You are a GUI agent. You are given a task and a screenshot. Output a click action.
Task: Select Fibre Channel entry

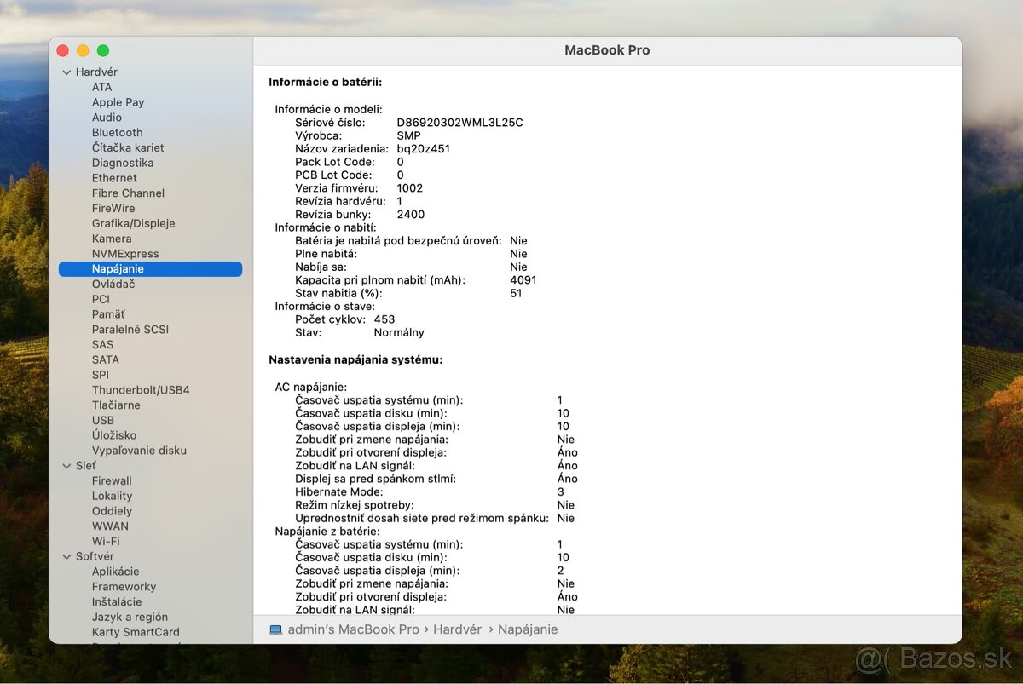(x=128, y=193)
